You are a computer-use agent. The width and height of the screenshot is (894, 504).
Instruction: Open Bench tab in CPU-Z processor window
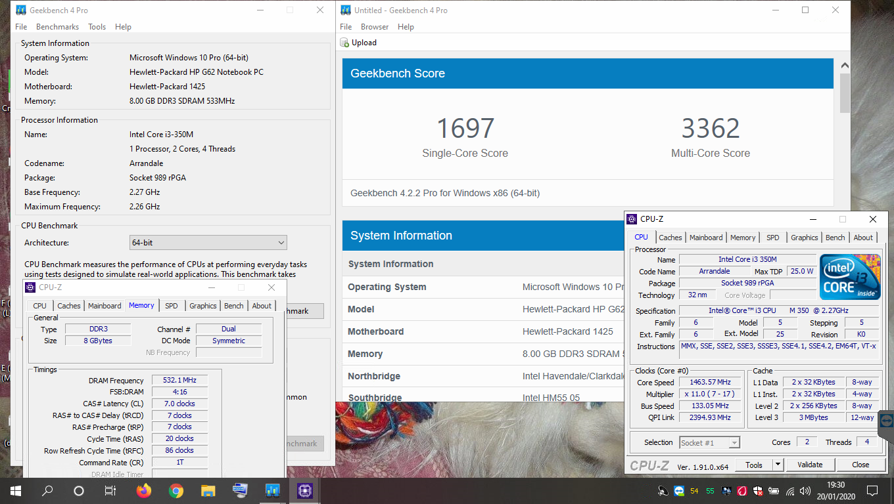(835, 238)
